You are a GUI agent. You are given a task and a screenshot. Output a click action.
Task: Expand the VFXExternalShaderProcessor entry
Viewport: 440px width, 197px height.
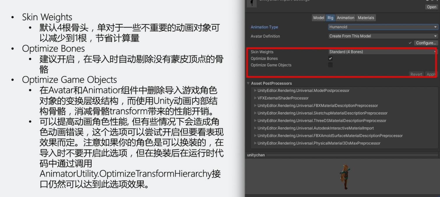pyautogui.click(x=256, y=98)
